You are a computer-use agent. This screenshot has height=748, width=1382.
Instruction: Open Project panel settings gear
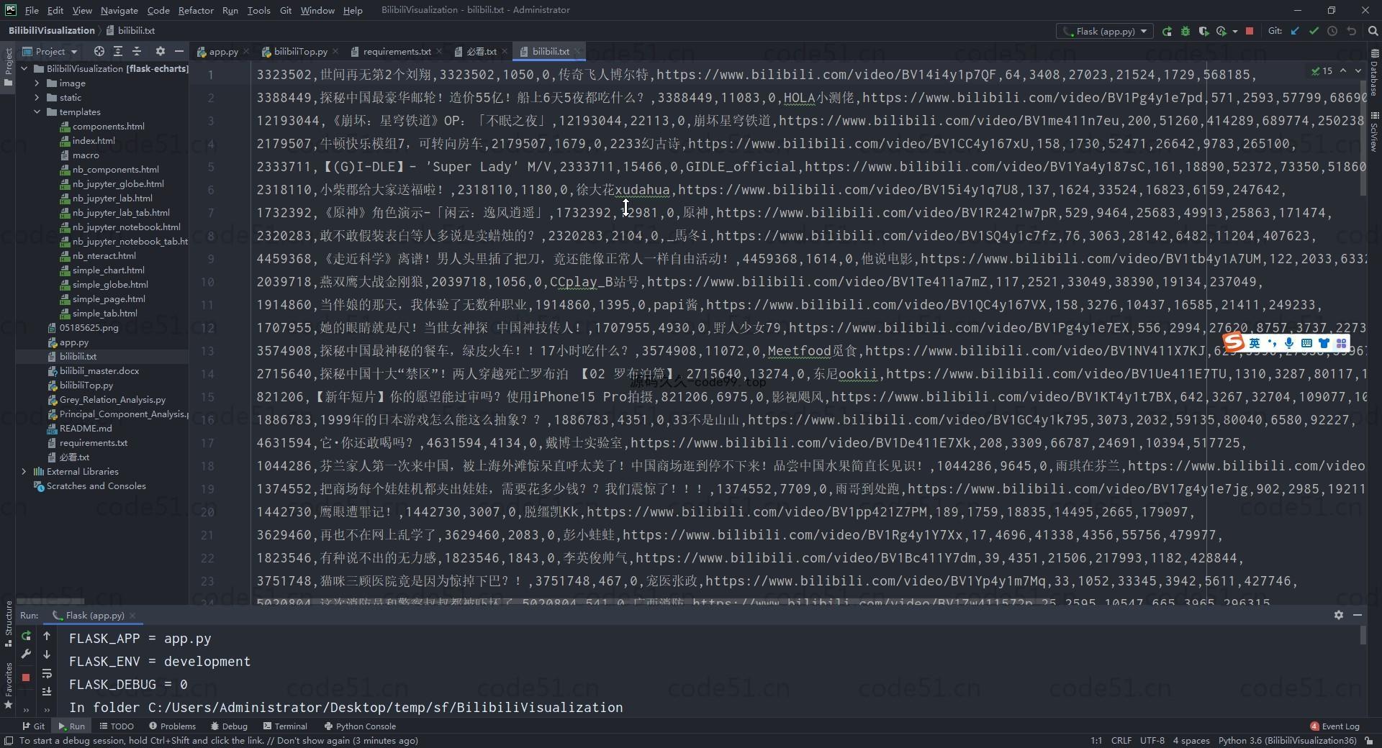tap(161, 51)
